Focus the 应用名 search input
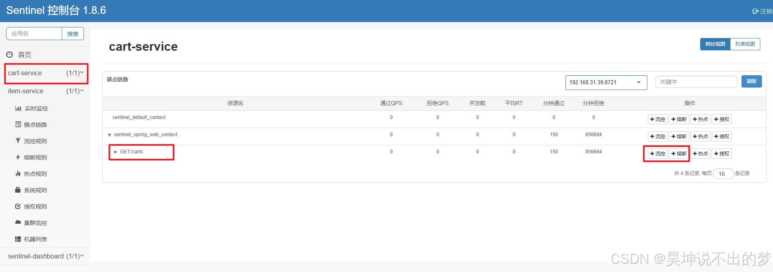Screen dimensions: 773x272 tap(34, 34)
